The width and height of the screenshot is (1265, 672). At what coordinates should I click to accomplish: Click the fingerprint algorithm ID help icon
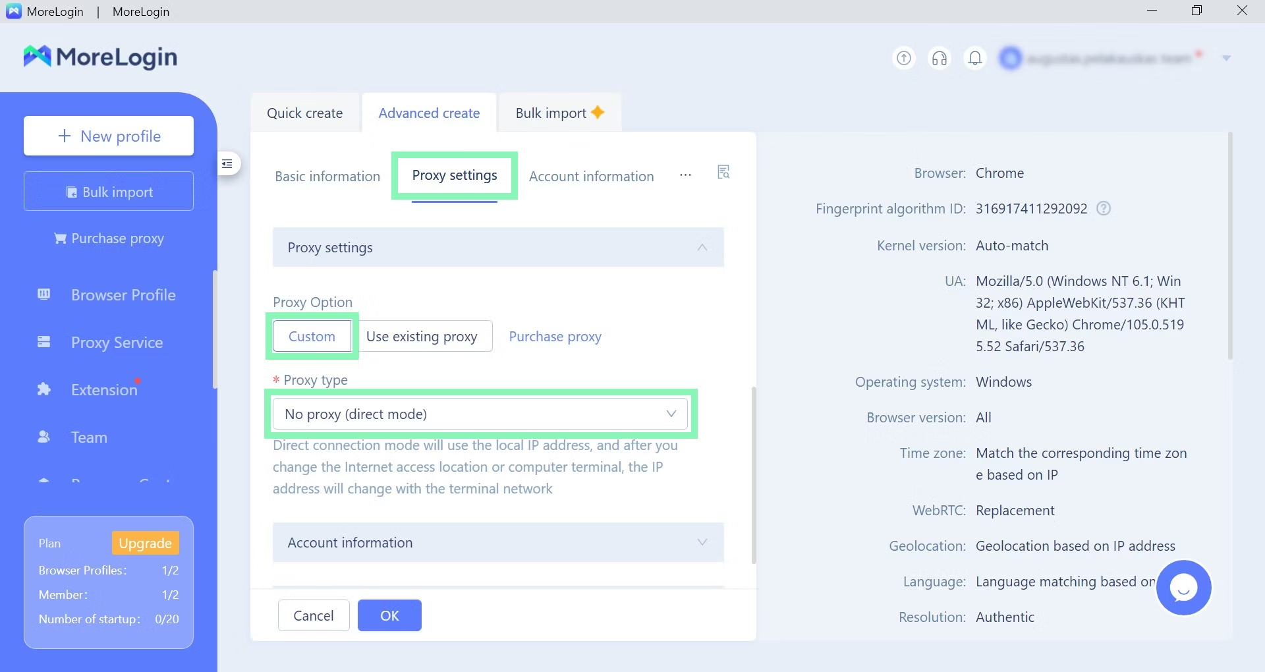1104,209
